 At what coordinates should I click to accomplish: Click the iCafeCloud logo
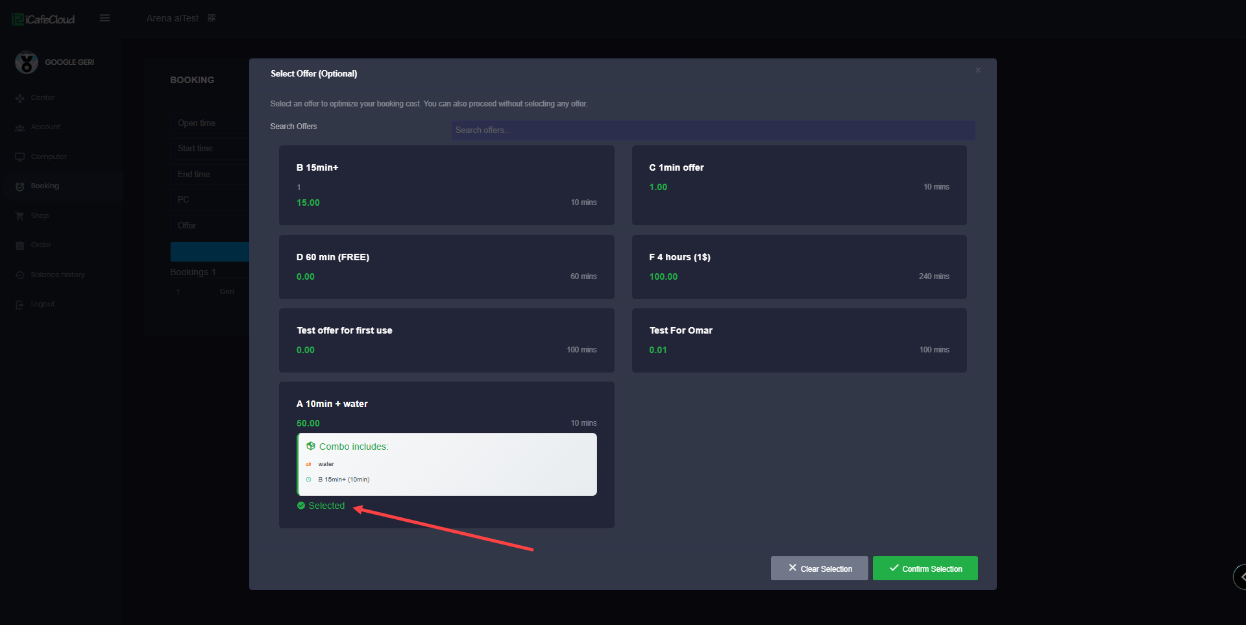(x=43, y=19)
